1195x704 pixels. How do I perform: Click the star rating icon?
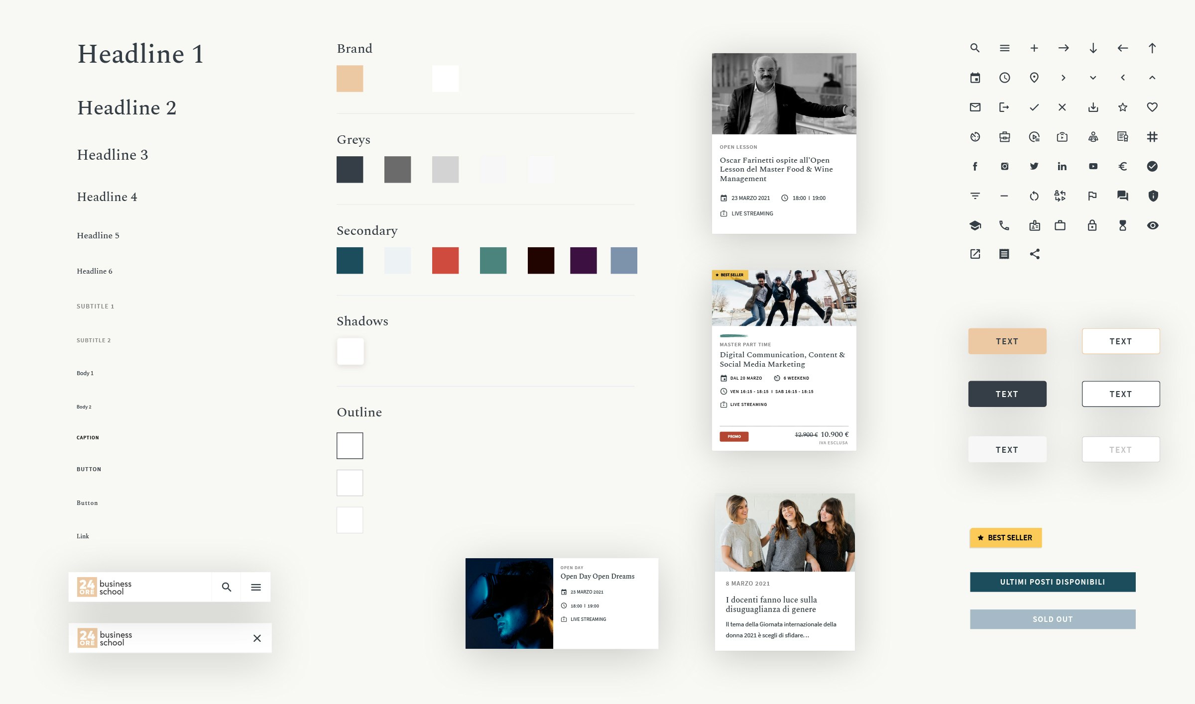(x=1122, y=106)
